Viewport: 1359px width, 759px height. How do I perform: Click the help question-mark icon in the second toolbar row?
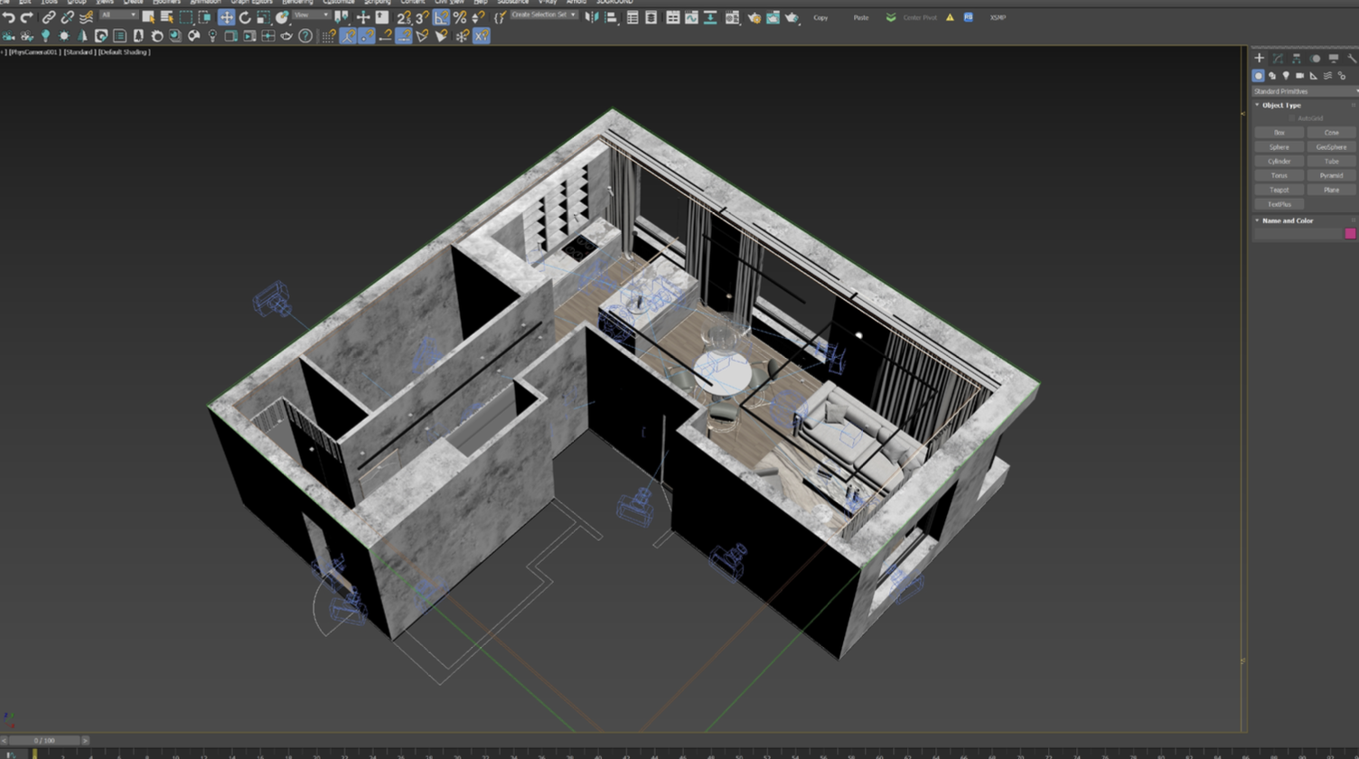pyautogui.click(x=305, y=36)
